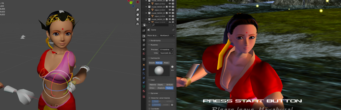
Task: Open the Motor de render Workbench dropdown
Action: (x=167, y=35)
